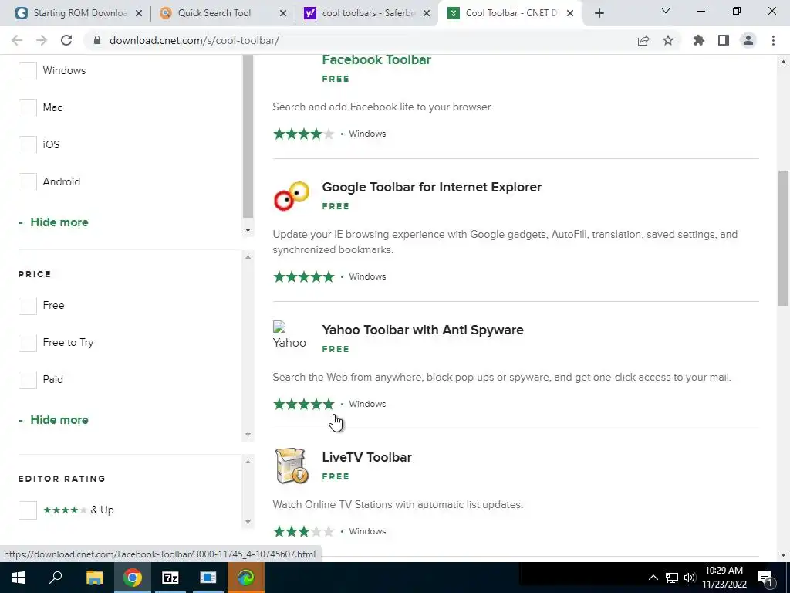Switch to Chrome in the taskbar
The image size is (790, 593).
[x=132, y=578]
